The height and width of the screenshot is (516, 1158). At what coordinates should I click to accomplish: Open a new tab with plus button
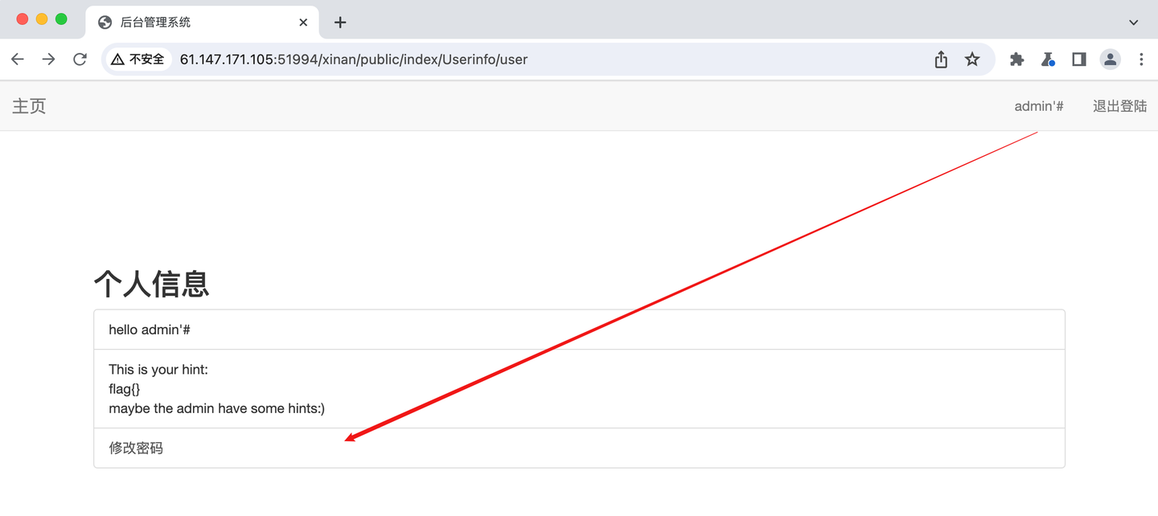(340, 23)
